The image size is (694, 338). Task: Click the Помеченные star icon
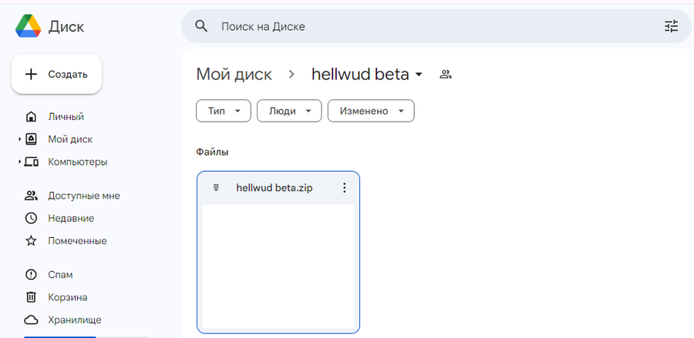(x=31, y=241)
